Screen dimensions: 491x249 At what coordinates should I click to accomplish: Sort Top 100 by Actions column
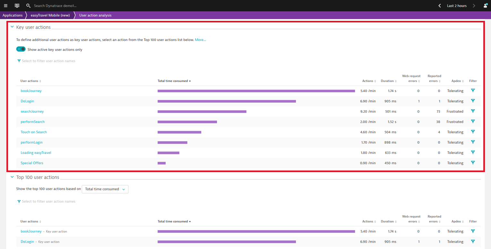click(369, 221)
